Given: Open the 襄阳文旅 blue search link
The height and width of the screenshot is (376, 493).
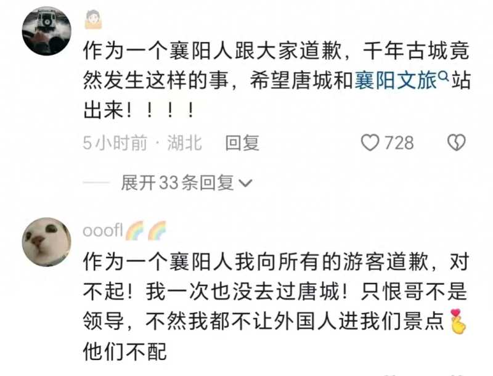Looking at the screenshot, I should (396, 81).
